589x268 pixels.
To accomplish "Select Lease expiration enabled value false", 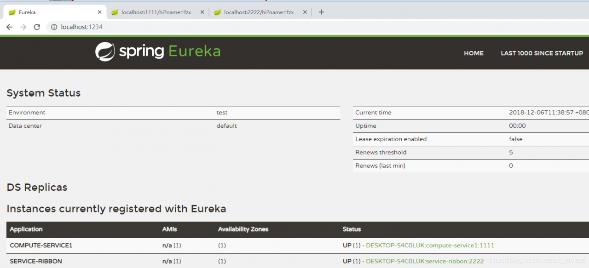I will click(516, 139).
